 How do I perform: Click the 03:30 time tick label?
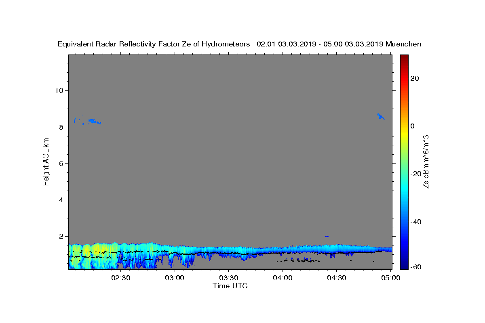(x=229, y=278)
